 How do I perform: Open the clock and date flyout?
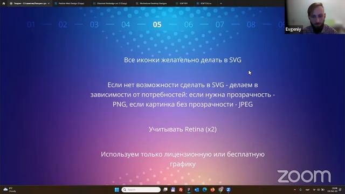click(333, 190)
